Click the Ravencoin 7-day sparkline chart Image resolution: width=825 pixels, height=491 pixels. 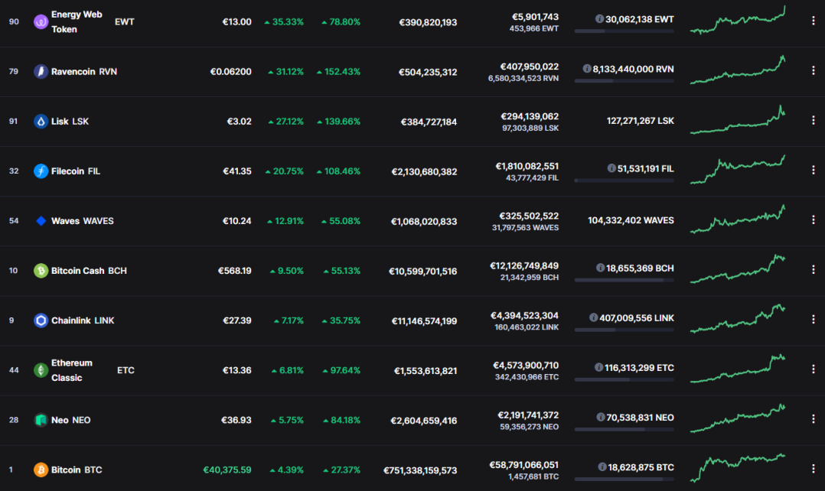738,70
